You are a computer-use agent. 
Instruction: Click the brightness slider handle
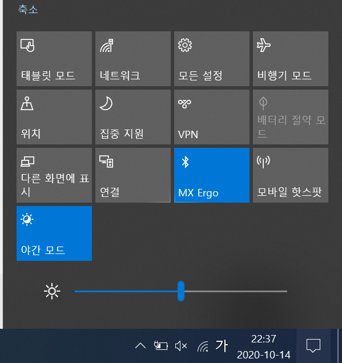click(x=181, y=291)
